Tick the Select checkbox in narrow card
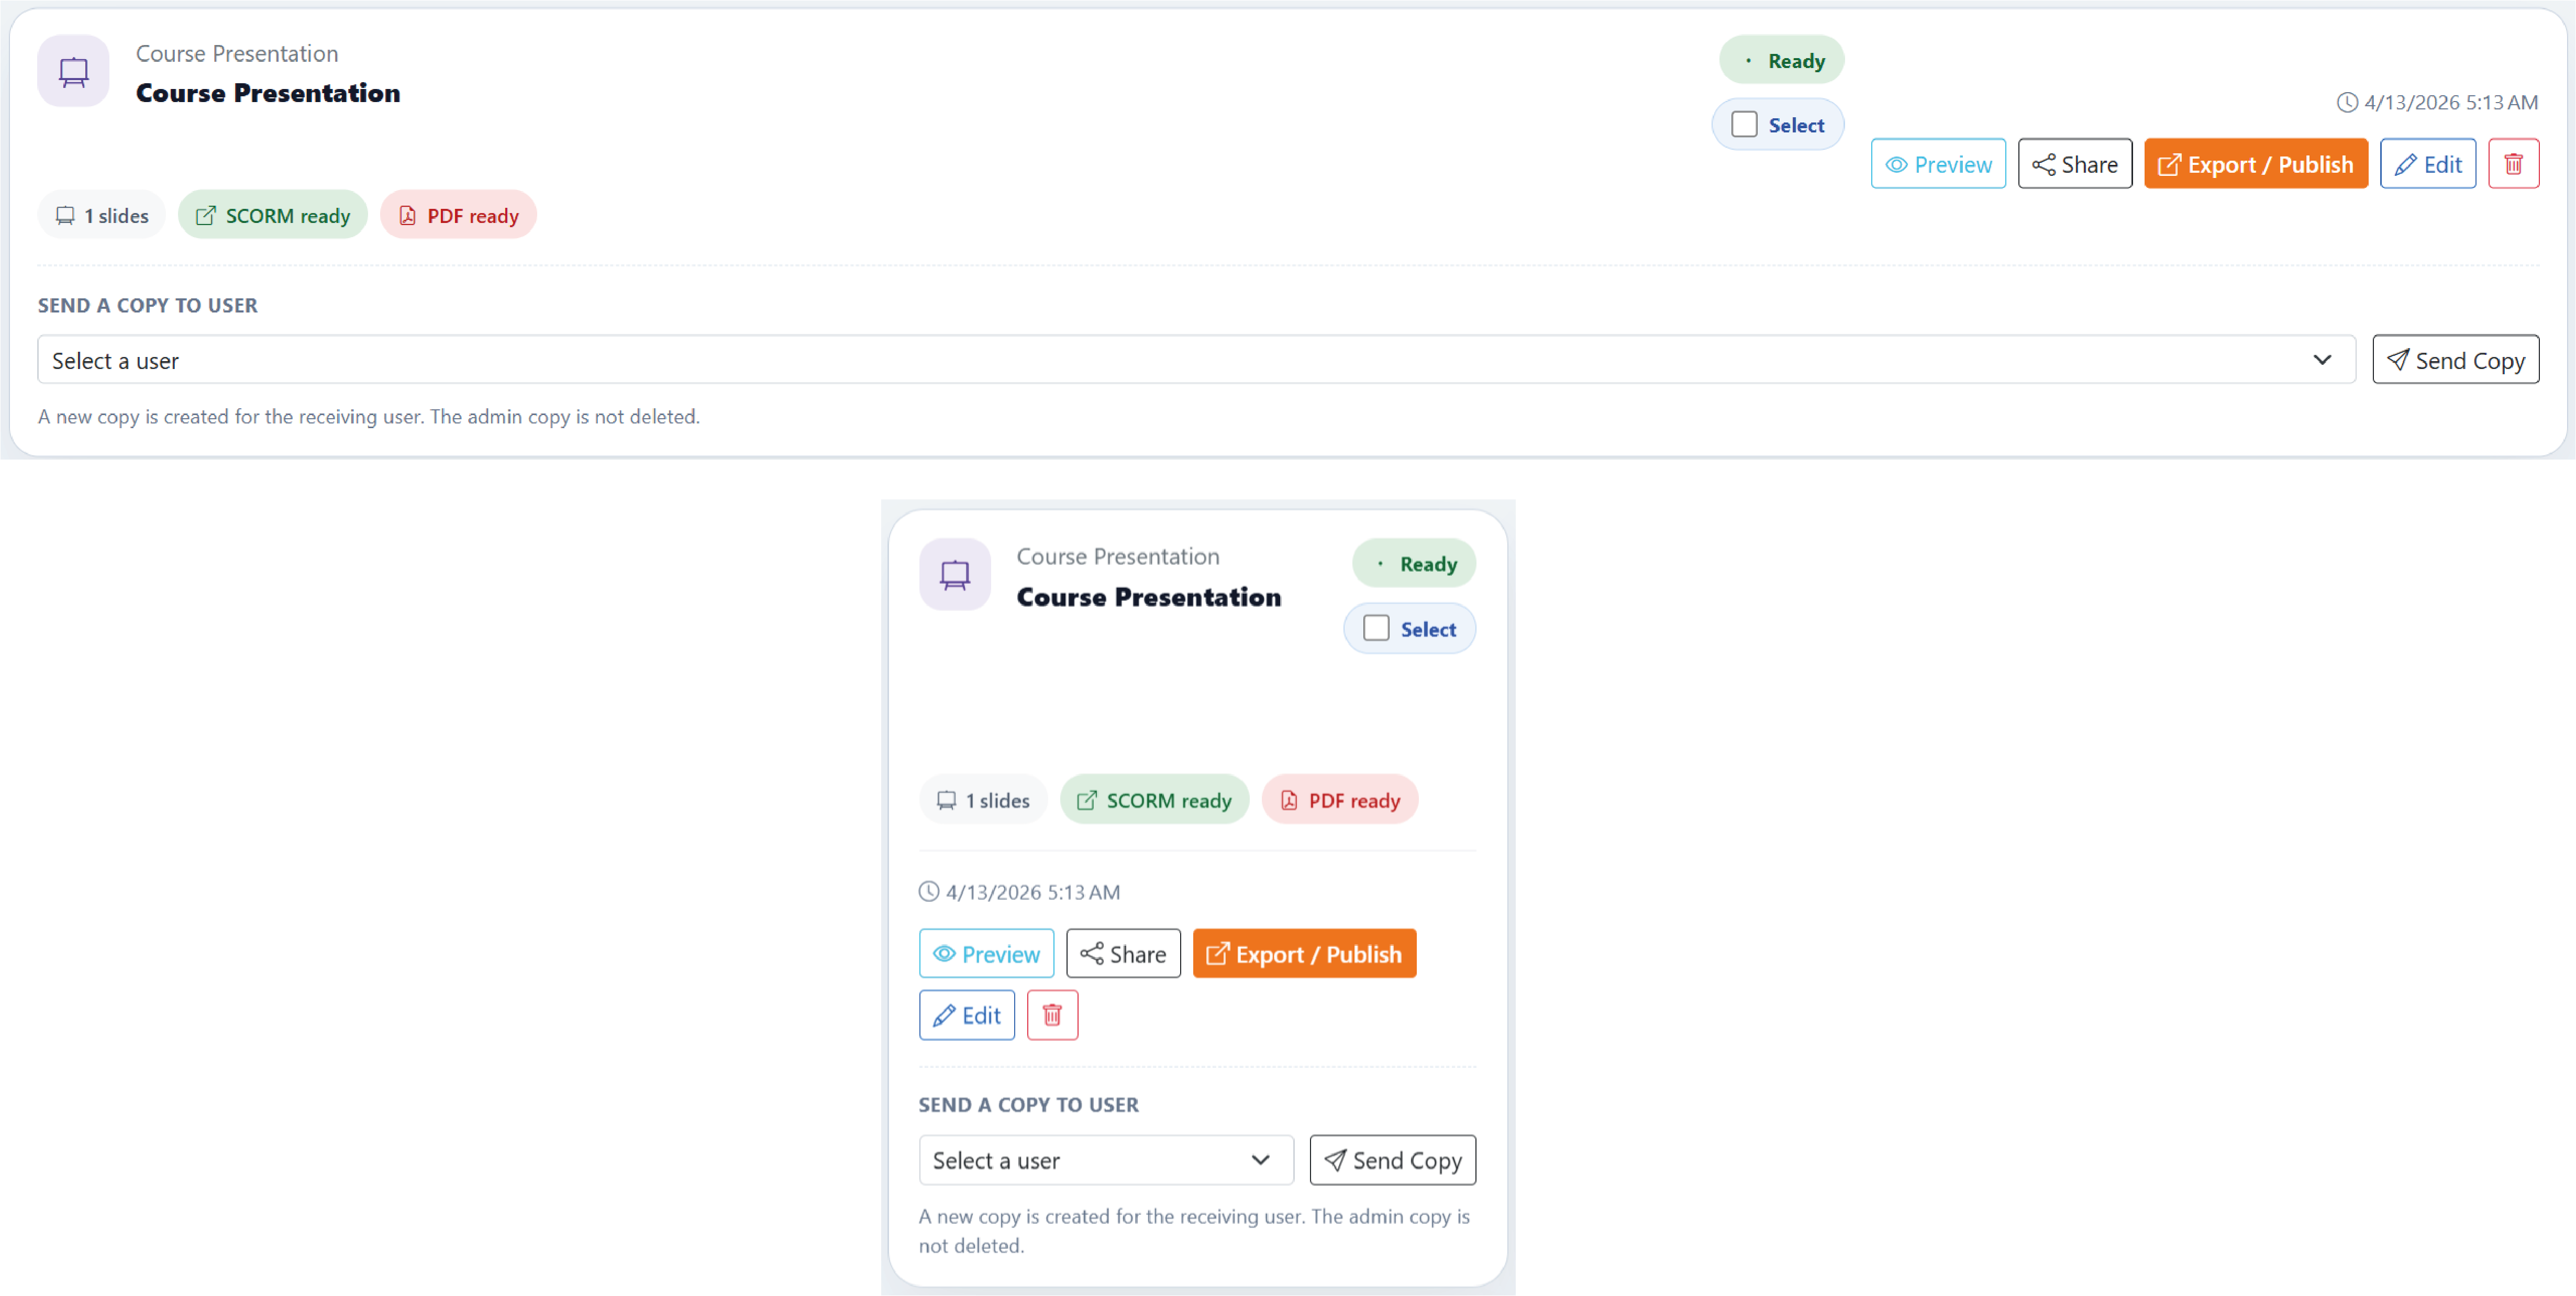The image size is (2576, 1296). 1376,628
